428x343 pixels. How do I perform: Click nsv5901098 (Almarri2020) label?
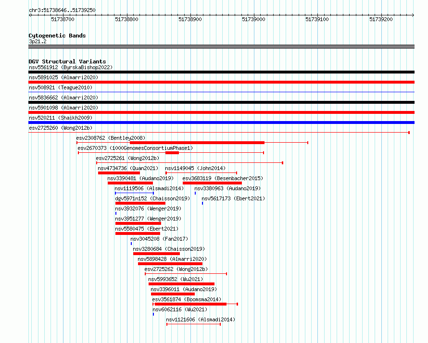pyautogui.click(x=63, y=108)
